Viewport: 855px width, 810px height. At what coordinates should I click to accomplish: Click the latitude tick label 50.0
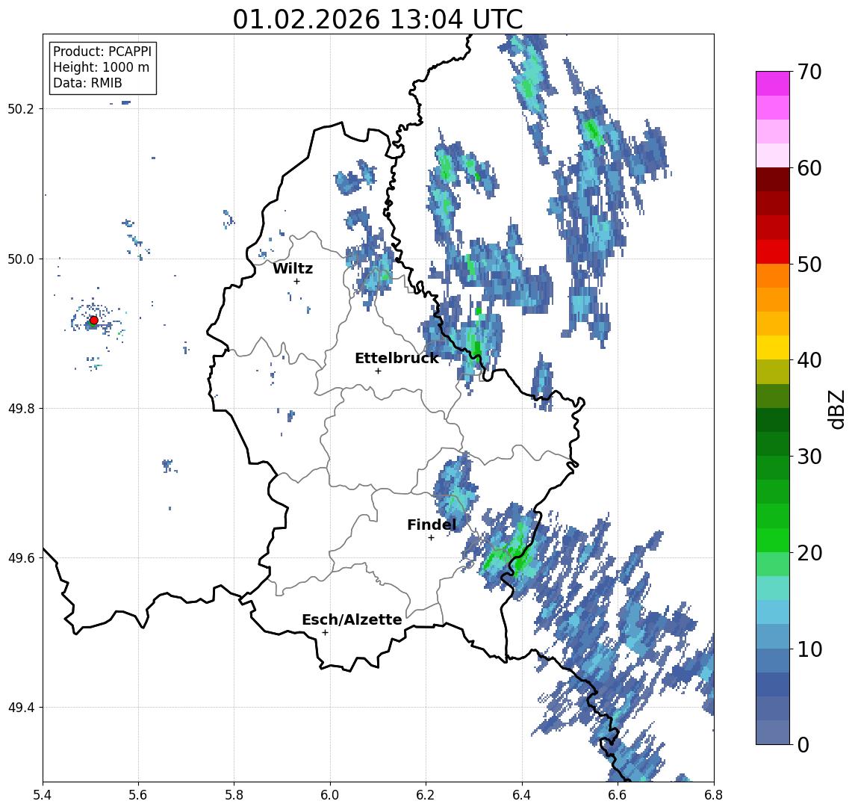point(21,259)
